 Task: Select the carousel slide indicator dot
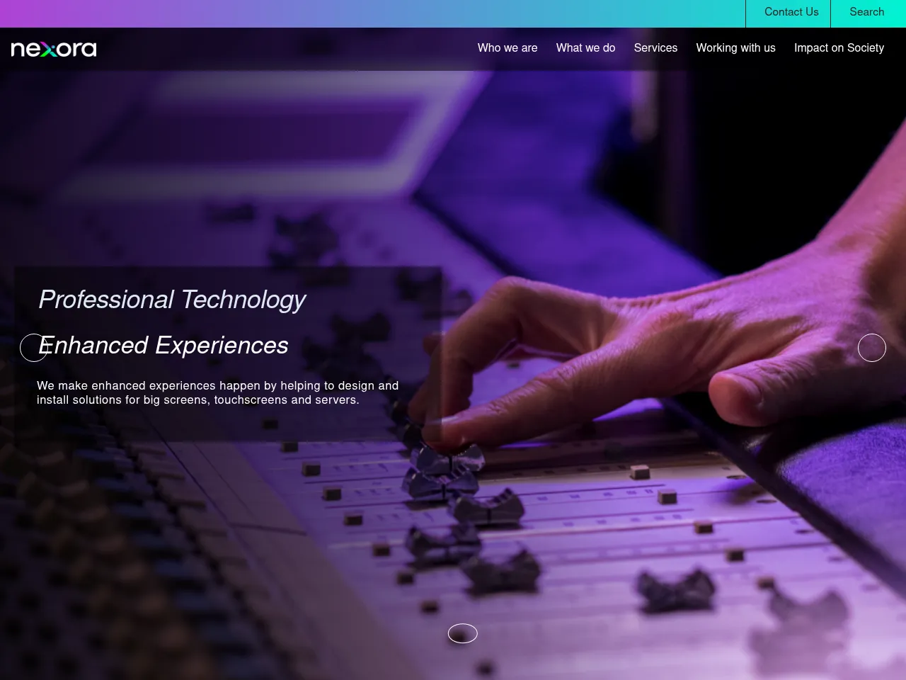pyautogui.click(x=463, y=633)
